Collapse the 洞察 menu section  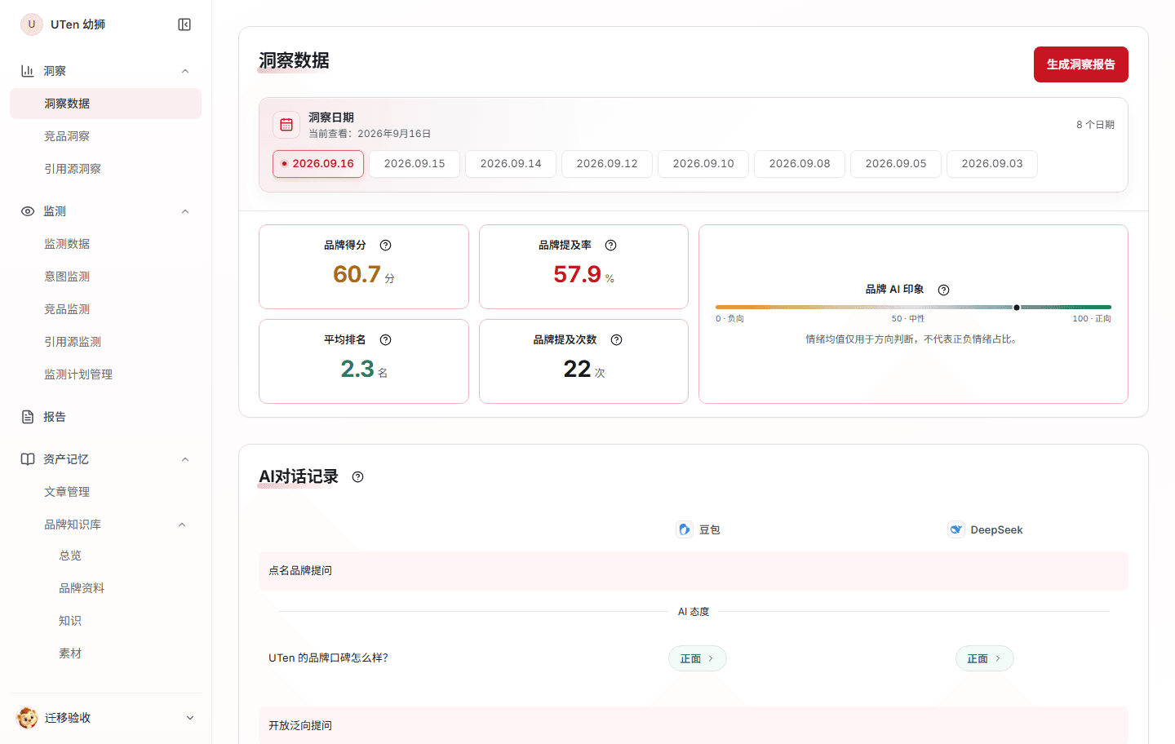pos(185,71)
